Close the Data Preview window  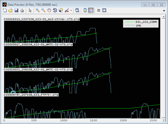161,5
